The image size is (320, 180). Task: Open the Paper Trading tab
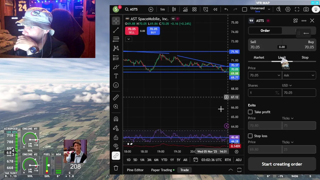point(163,170)
